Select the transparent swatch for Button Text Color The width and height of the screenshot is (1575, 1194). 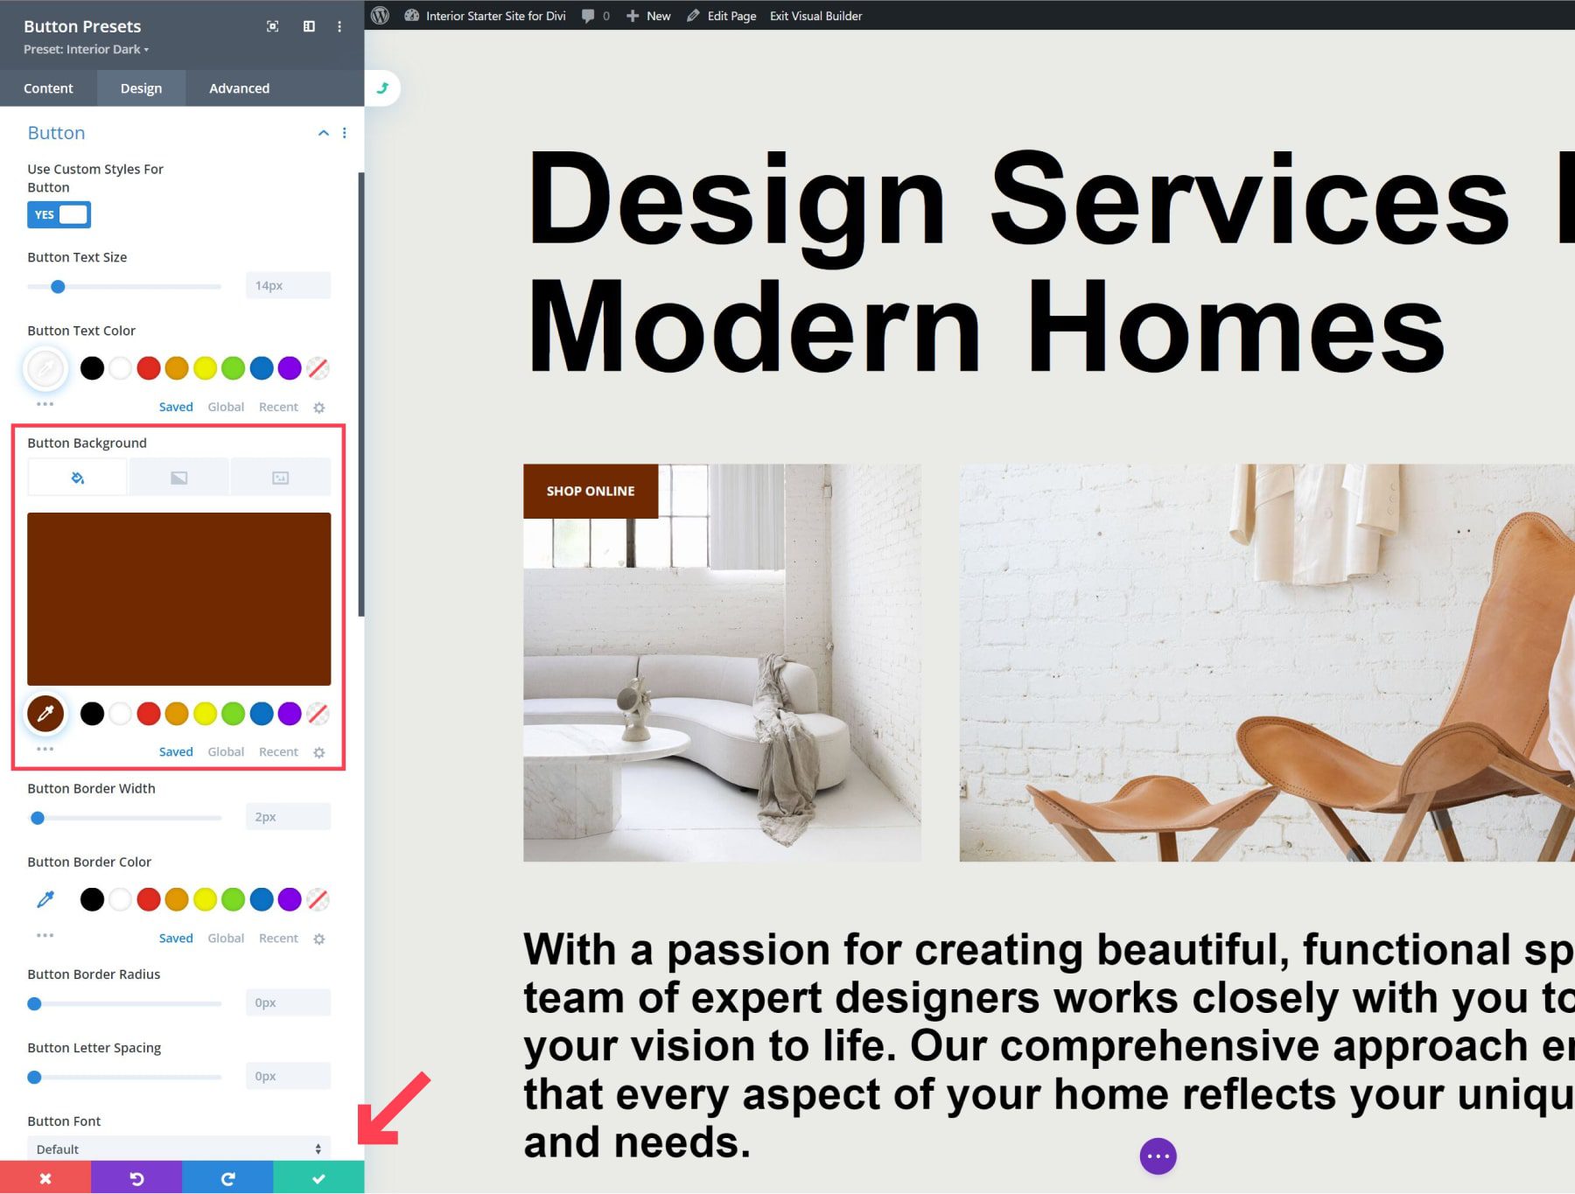[318, 368]
